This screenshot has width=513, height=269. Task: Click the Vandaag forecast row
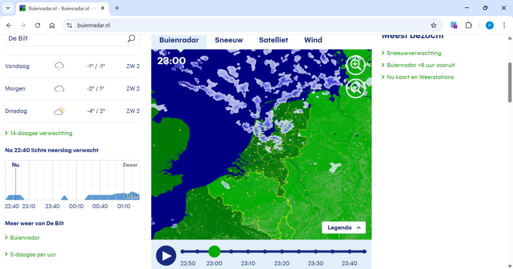(x=72, y=66)
